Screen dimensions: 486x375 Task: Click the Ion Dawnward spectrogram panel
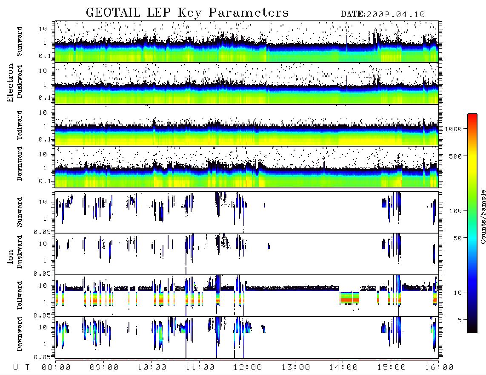point(247,337)
